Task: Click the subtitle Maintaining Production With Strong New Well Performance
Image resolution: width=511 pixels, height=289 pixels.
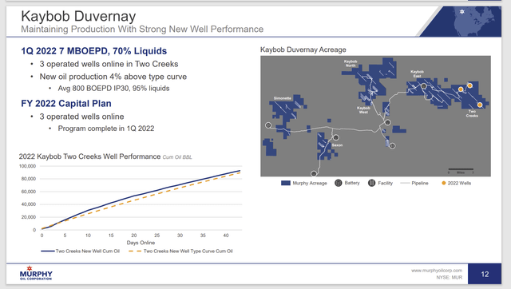Action: coord(142,30)
